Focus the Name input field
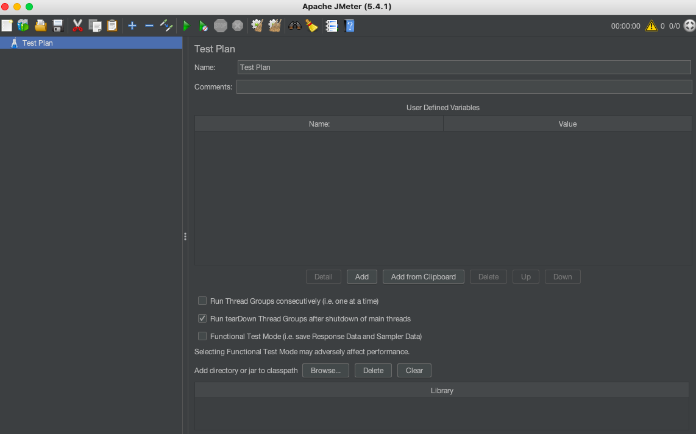The height and width of the screenshot is (434, 696). point(464,68)
